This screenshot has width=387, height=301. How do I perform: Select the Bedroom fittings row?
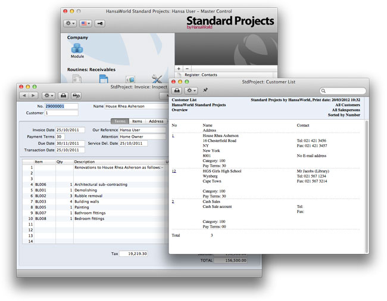pos(95,219)
